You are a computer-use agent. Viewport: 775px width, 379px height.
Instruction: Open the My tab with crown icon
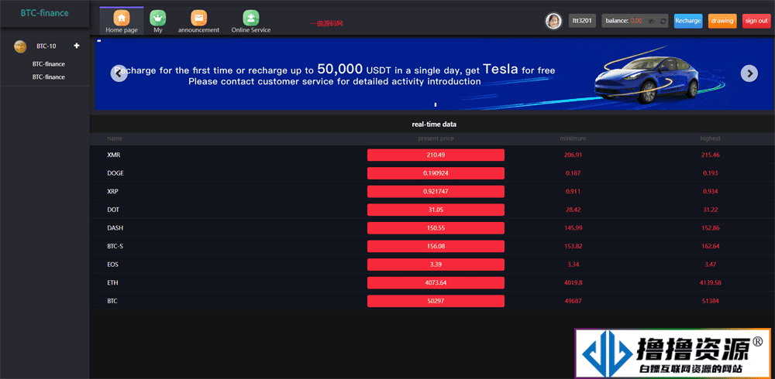point(157,21)
